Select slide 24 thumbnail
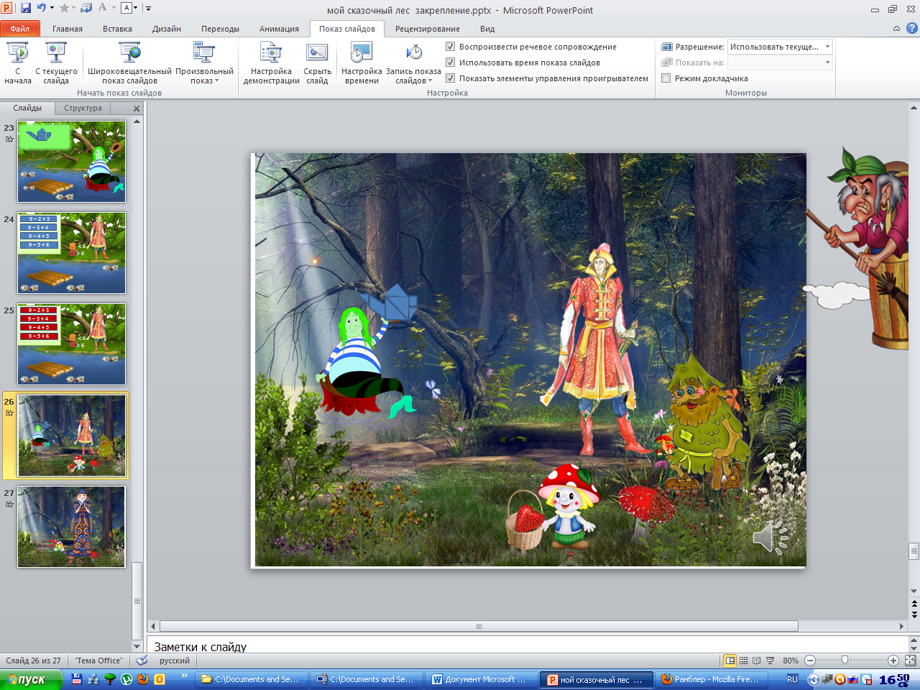920x690 pixels. click(71, 253)
